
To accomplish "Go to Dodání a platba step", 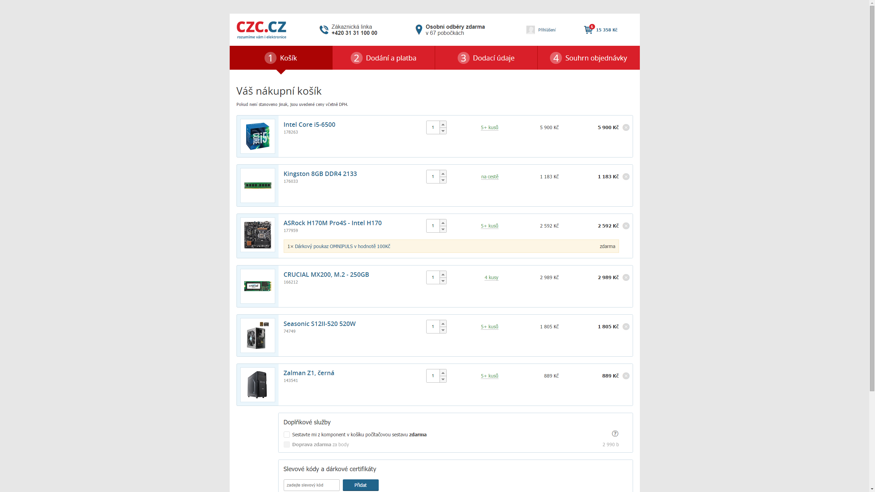I will pyautogui.click(x=383, y=58).
